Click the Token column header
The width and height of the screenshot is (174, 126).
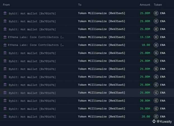click(x=158, y=5)
